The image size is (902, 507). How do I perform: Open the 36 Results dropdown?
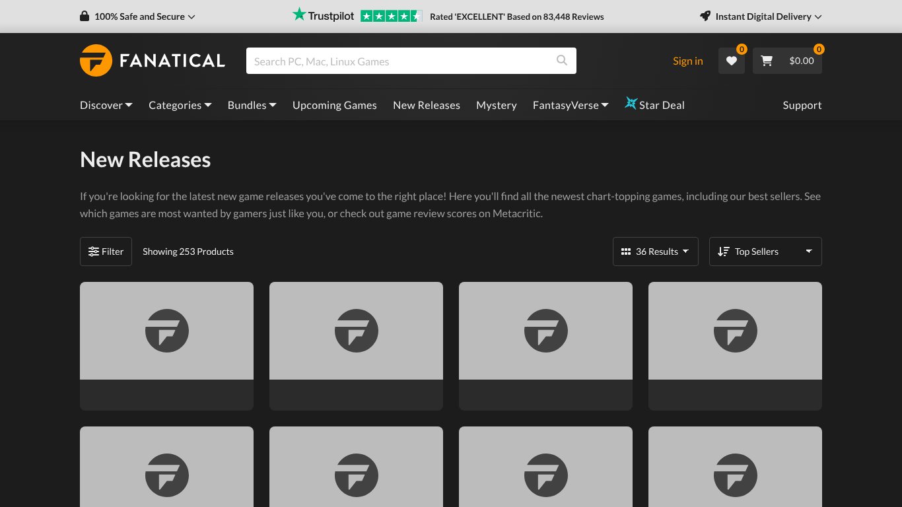coord(656,252)
